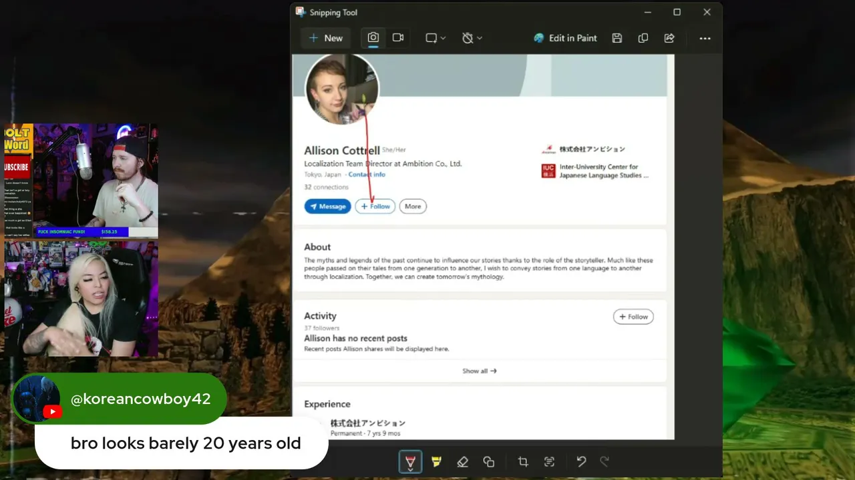Copy the snip to clipboard

click(x=643, y=38)
